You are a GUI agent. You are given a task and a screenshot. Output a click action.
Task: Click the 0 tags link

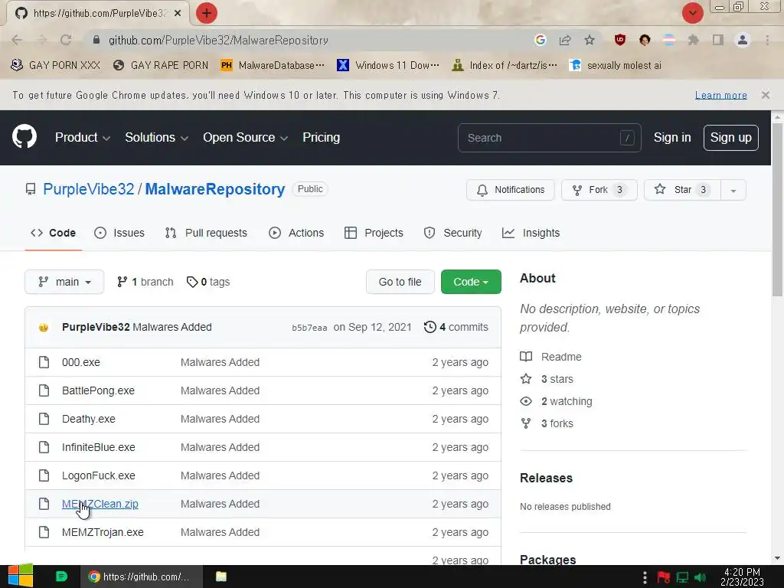point(208,282)
